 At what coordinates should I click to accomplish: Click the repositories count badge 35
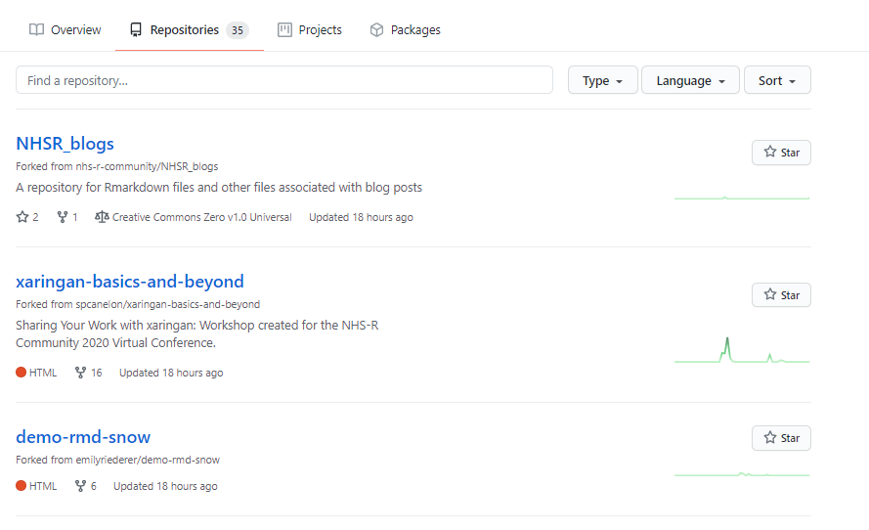pos(238,30)
